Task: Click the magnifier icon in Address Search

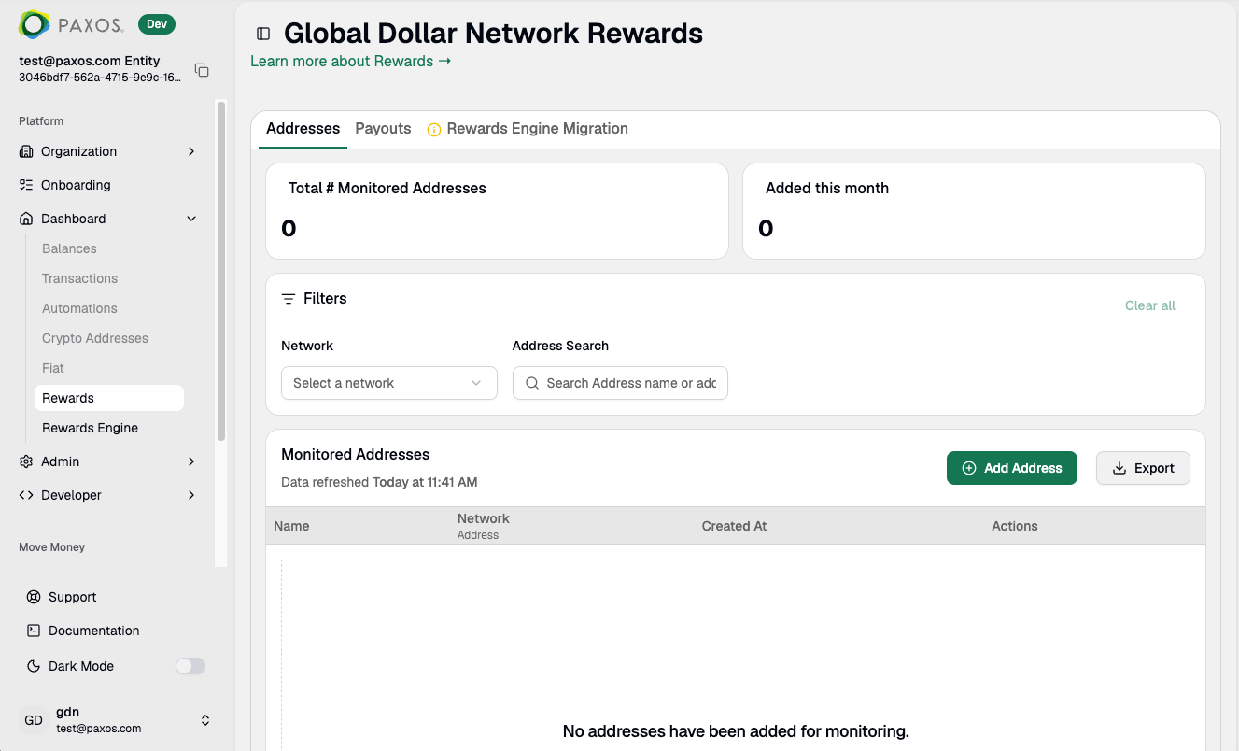Action: [532, 383]
